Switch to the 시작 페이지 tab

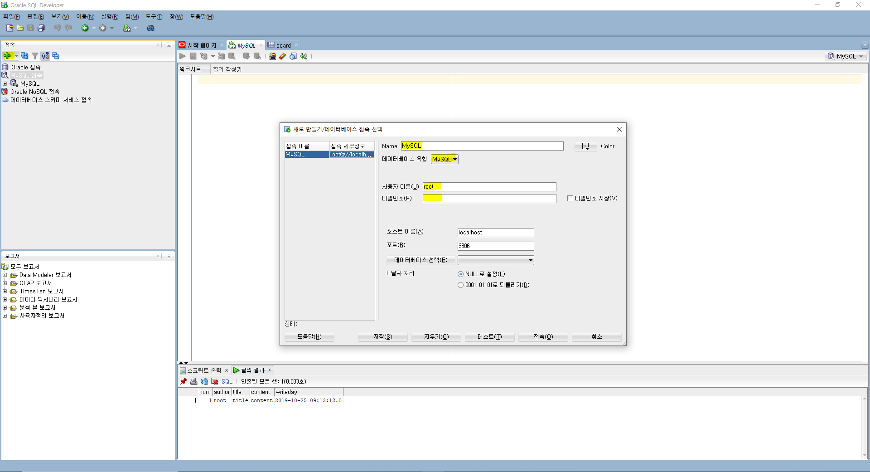202,45
